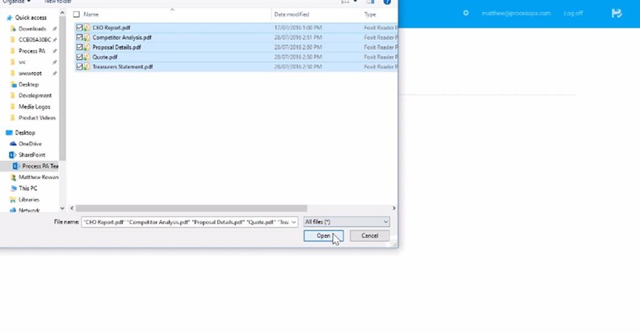Open the OneDrive cloud location
This screenshot has width=640, height=333.
(x=29, y=144)
